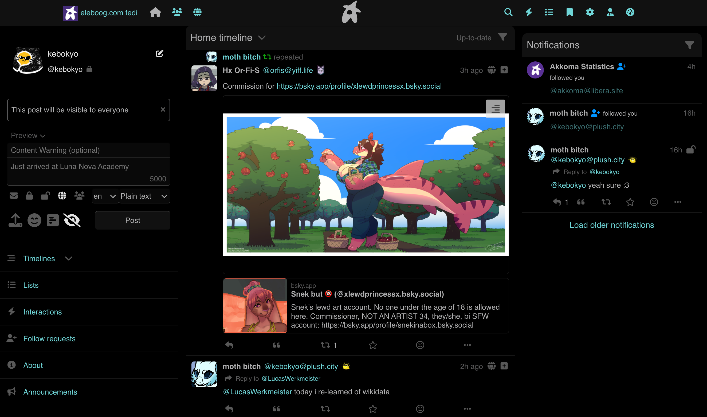This screenshot has width=707, height=417.
Task: Set post visibility to direct message
Action: click(x=14, y=196)
